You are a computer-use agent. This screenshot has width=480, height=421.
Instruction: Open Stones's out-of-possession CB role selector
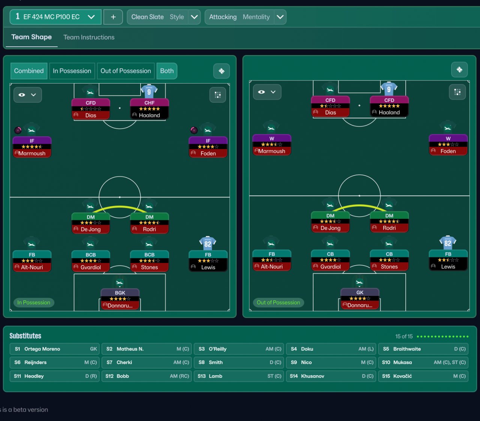(x=389, y=254)
